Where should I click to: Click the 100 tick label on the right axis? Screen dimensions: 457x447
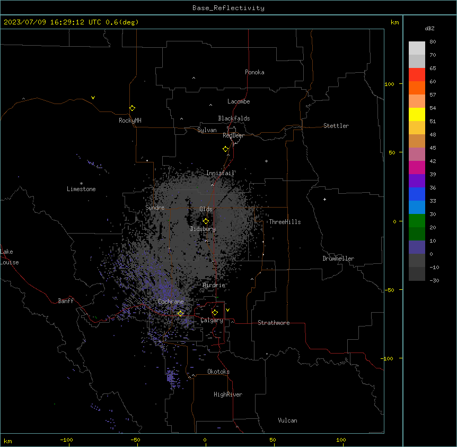click(389, 84)
